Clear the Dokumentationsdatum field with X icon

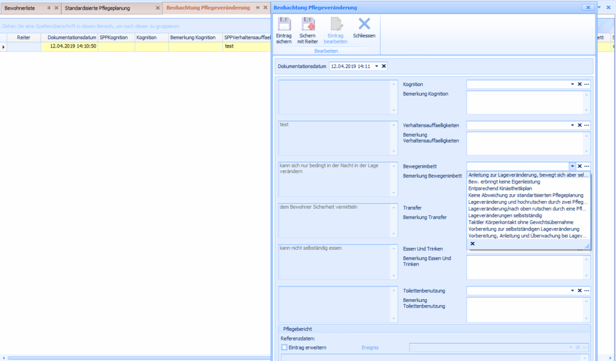pos(384,66)
